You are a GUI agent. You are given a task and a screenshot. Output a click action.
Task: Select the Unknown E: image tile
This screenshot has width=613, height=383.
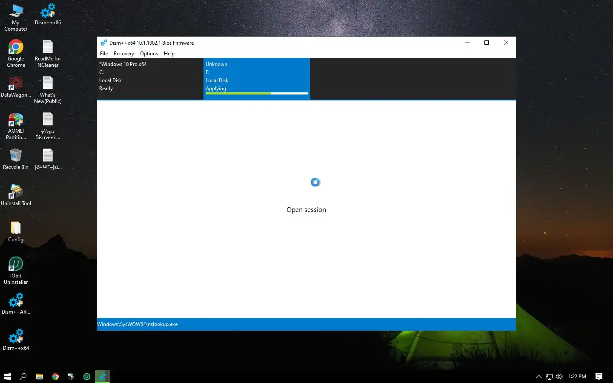pyautogui.click(x=257, y=79)
